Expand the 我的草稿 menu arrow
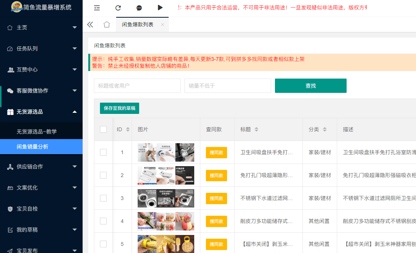Screen dimensions: 416x253 click(x=75, y=230)
